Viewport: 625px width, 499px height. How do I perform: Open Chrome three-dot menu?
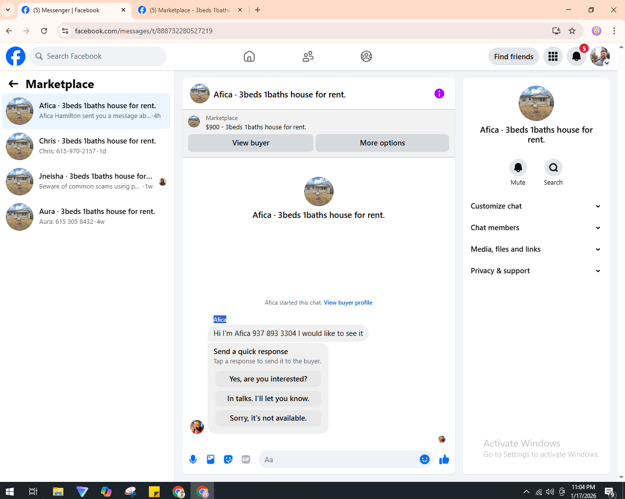[614, 31]
